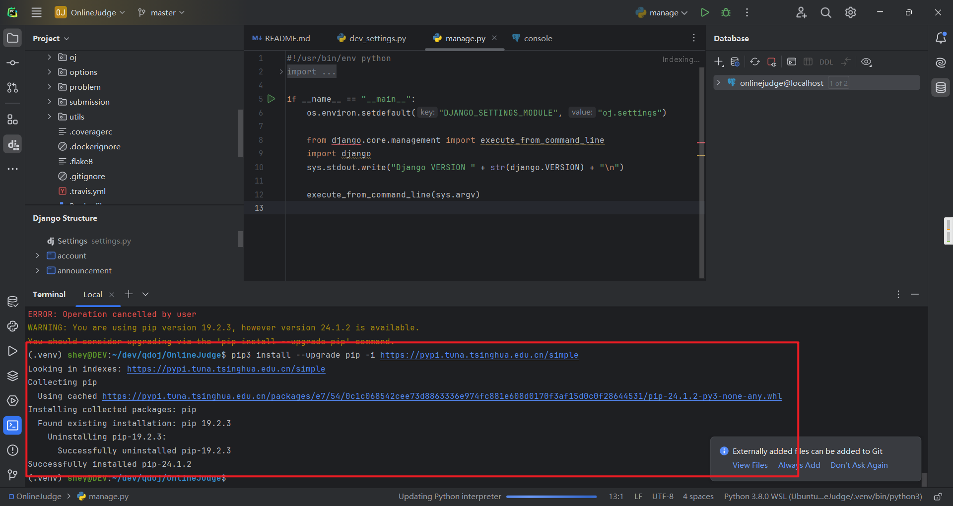The height and width of the screenshot is (506, 953).
Task: Expand the submission folder
Action: [49, 102]
